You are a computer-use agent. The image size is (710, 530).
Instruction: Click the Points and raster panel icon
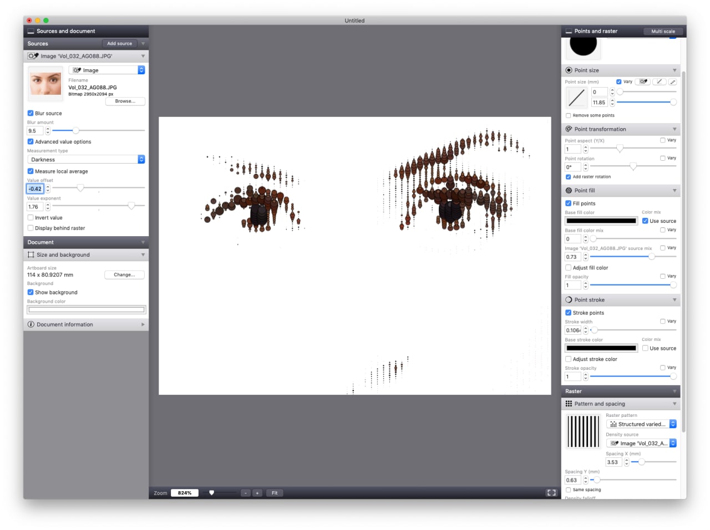tap(569, 31)
